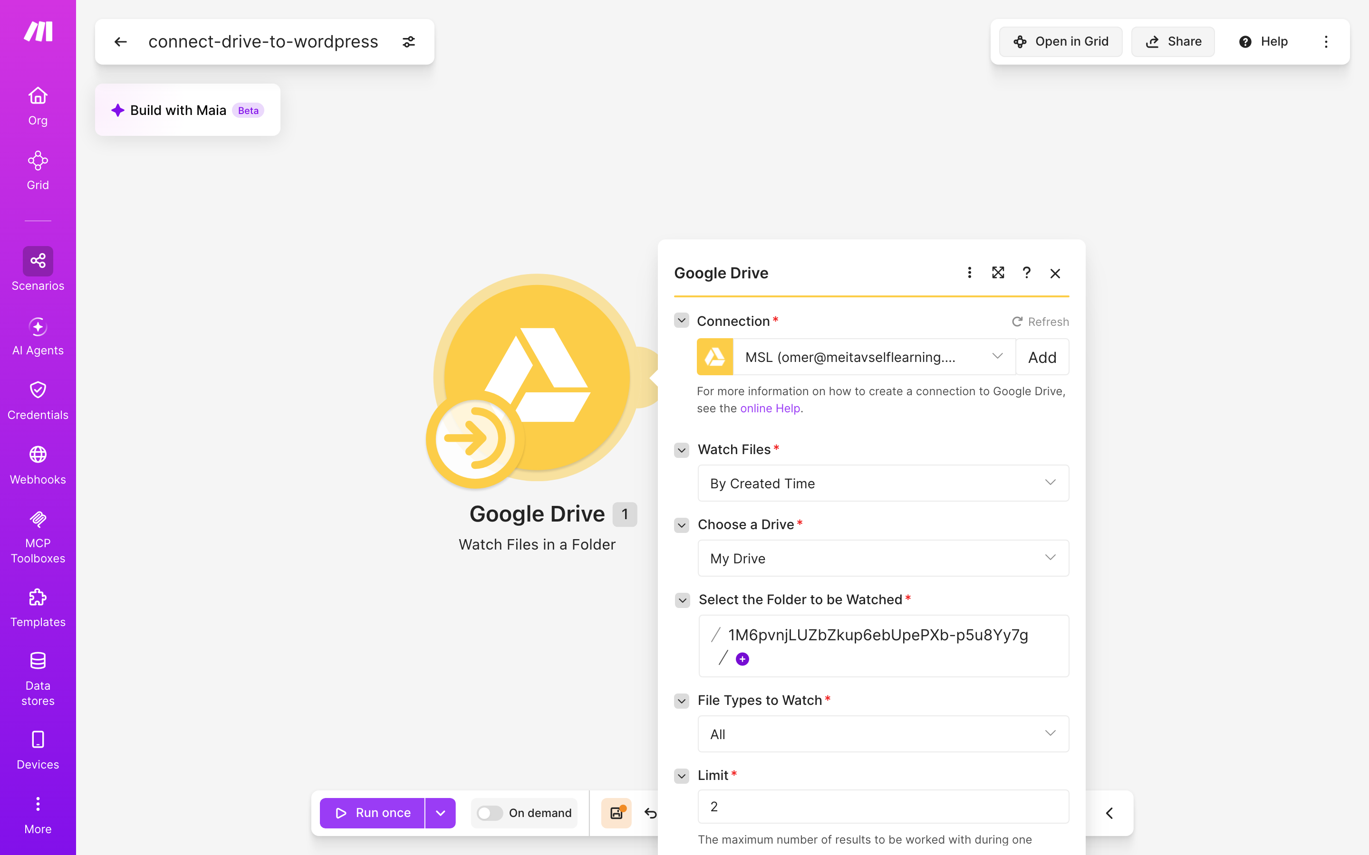Image resolution: width=1369 pixels, height=855 pixels.
Task: Expand the Google Drive panel to fullscreen
Action: click(998, 273)
